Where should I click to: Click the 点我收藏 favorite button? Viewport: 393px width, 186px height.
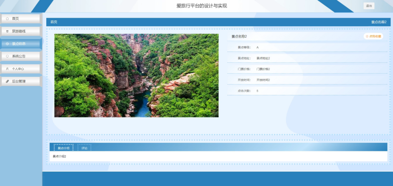(x=373, y=36)
